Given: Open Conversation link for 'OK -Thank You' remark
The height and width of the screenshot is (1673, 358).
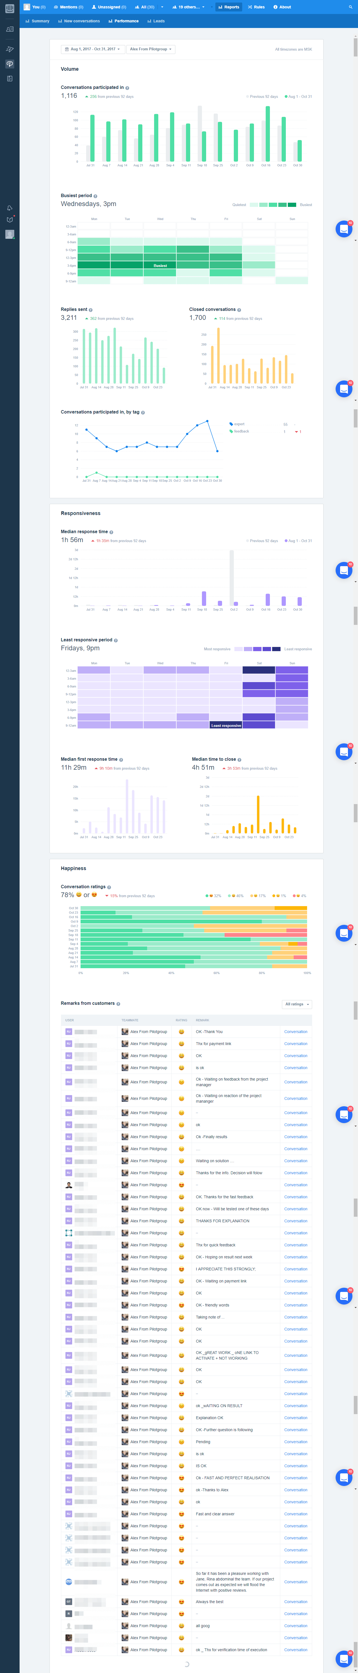Looking at the screenshot, I should [x=296, y=1032].
